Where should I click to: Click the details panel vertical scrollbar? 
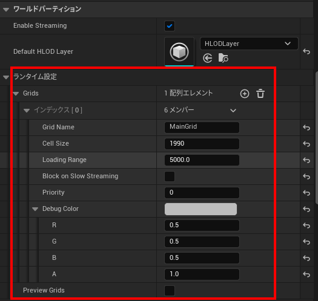coord(317,138)
